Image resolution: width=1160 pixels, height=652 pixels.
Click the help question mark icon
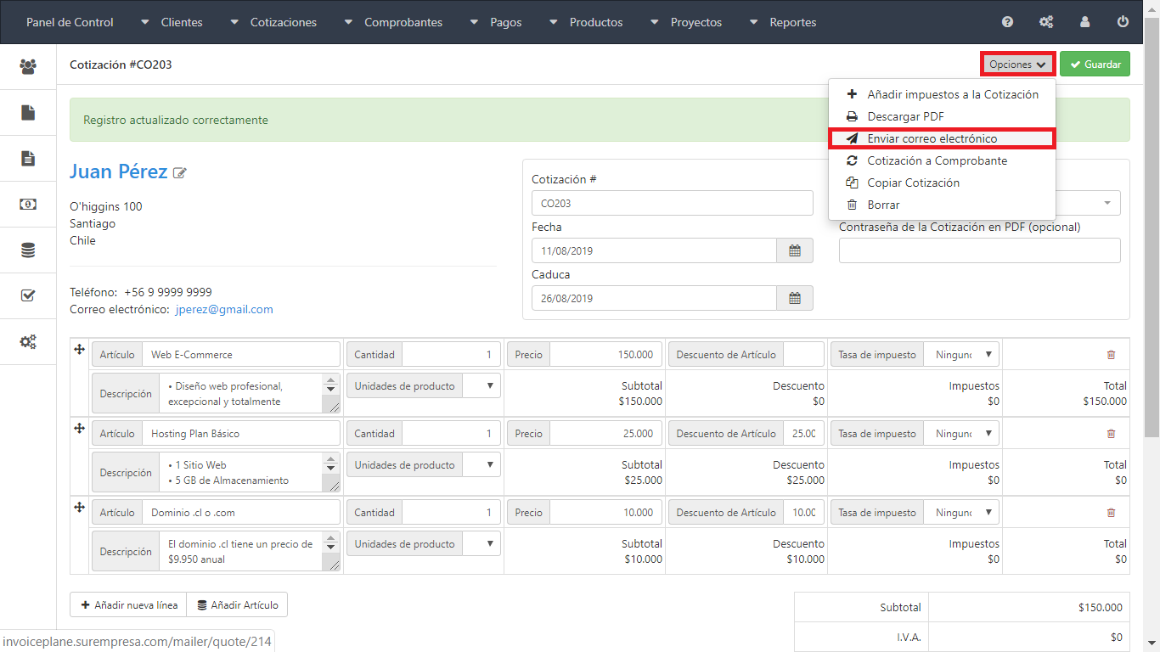click(x=1007, y=22)
